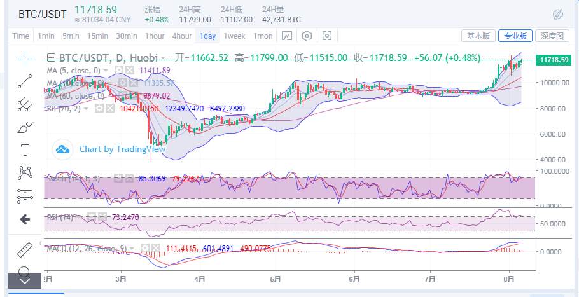579x297 pixels.
Task: Activate the ruler measure tool
Action: pyautogui.click(x=25, y=249)
